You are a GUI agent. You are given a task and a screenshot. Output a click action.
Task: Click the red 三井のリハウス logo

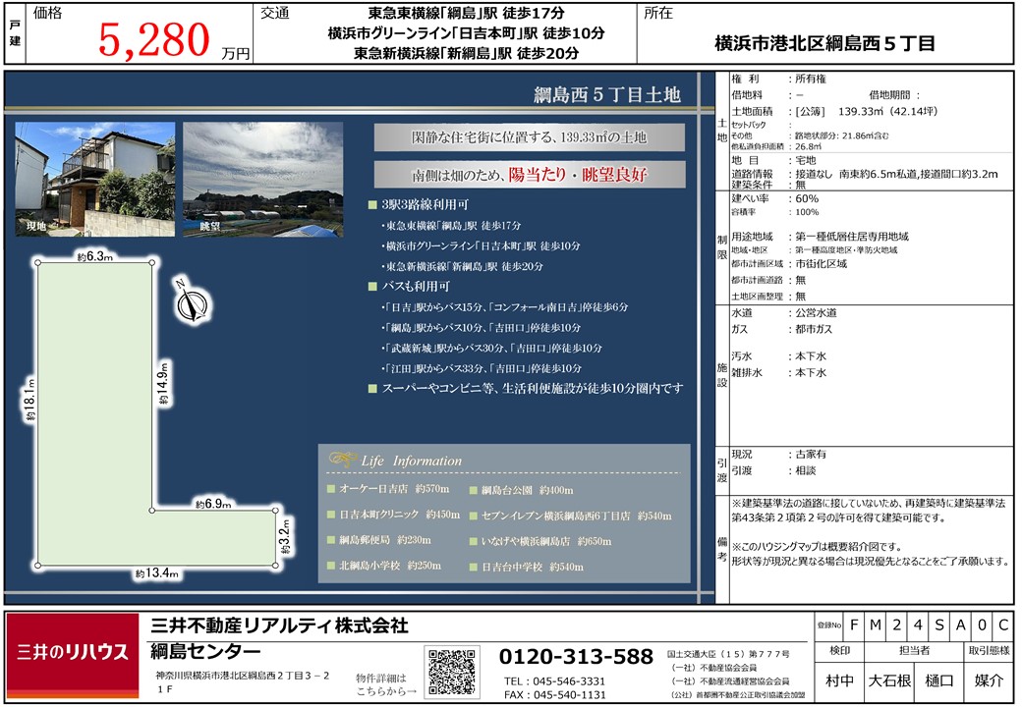pyautogui.click(x=73, y=654)
